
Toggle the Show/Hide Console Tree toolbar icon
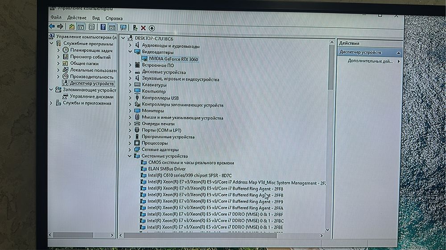(81, 27)
